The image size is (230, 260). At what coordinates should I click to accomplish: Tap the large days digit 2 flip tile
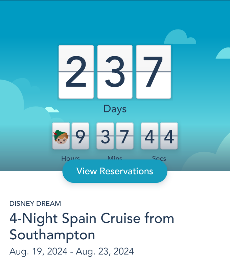coord(76,72)
